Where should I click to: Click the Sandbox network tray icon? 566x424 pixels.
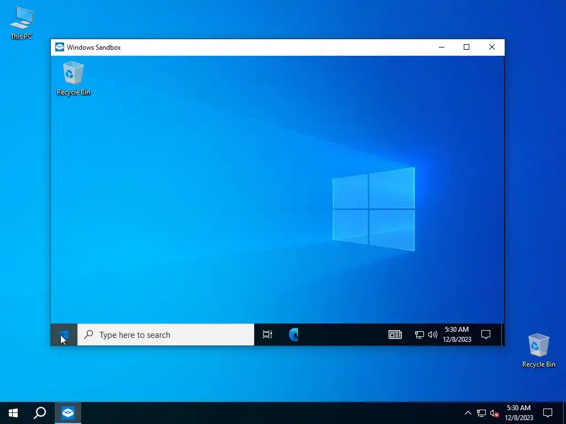coord(419,335)
